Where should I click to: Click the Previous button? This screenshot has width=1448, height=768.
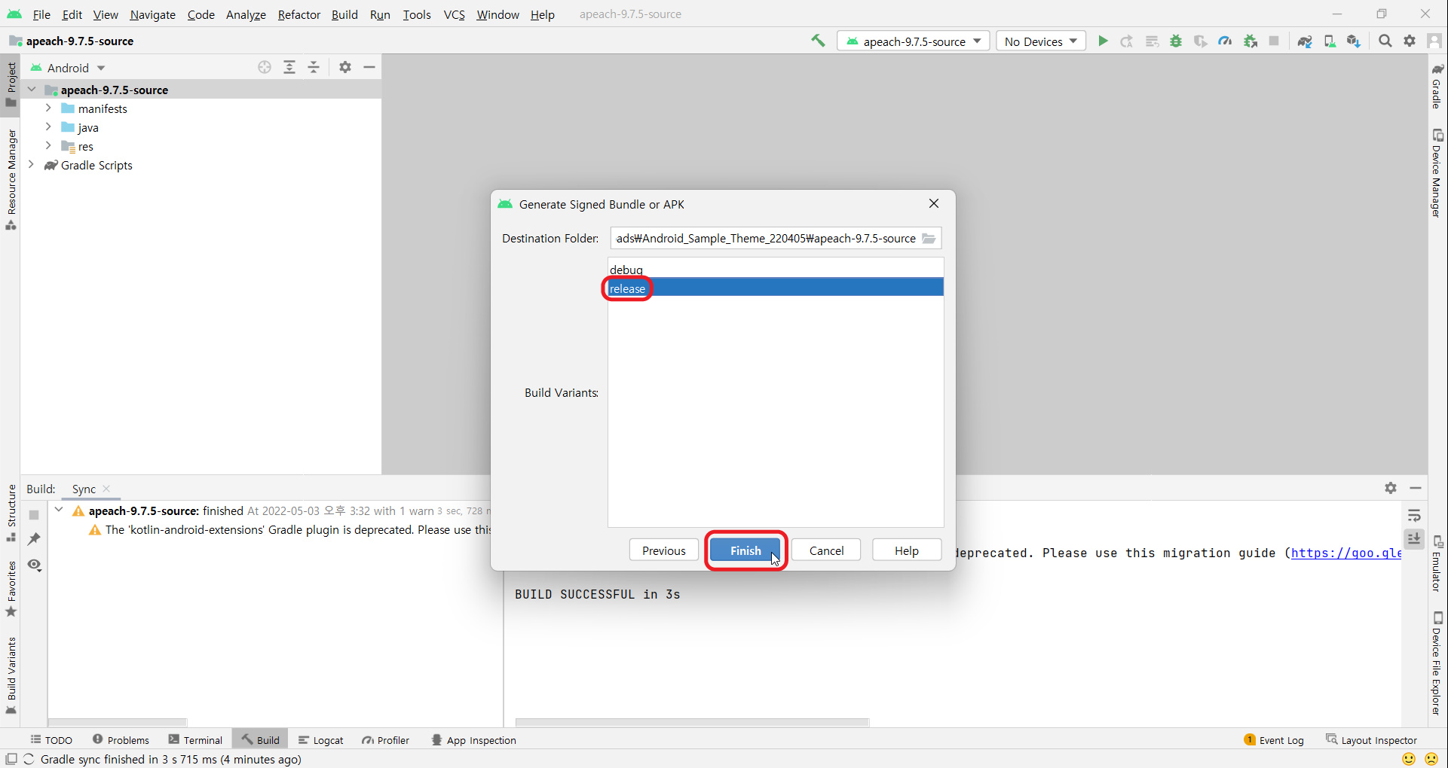(664, 550)
